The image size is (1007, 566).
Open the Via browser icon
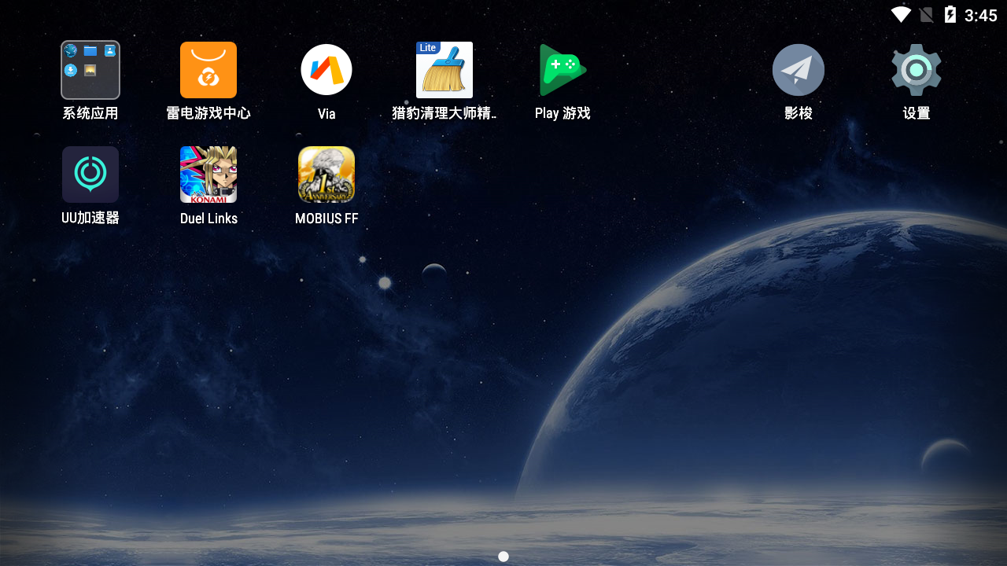pos(326,70)
